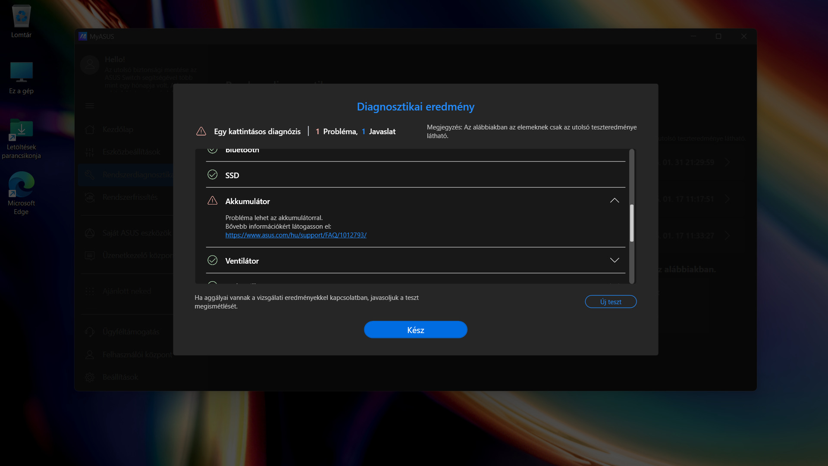Click the Akkumulátor row title
Screen dimensions: 828x466
[x=248, y=202]
